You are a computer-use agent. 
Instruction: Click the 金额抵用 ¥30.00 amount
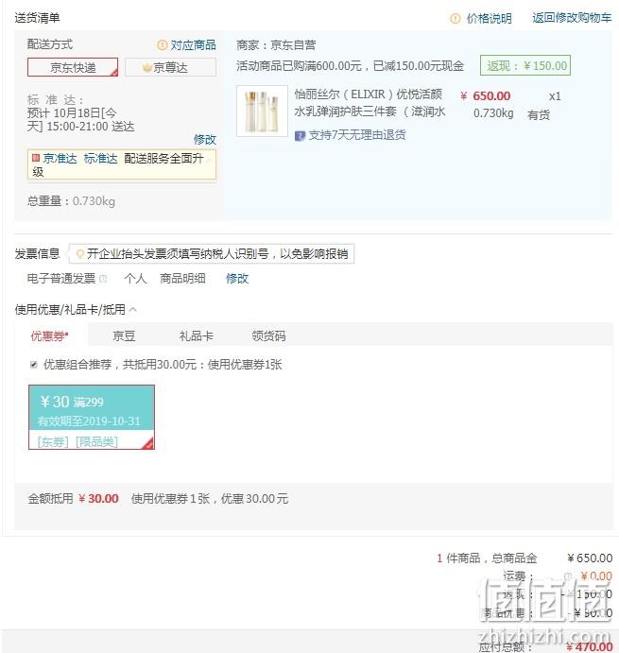tap(98, 499)
